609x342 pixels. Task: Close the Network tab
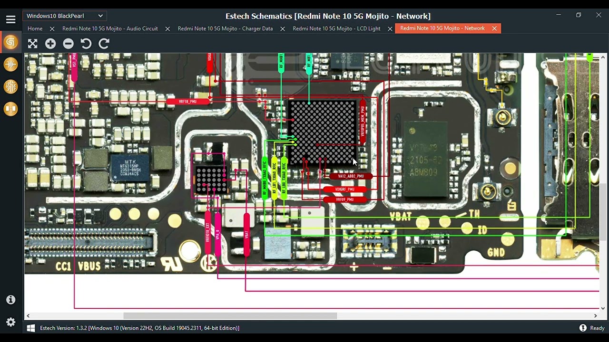[494, 28]
